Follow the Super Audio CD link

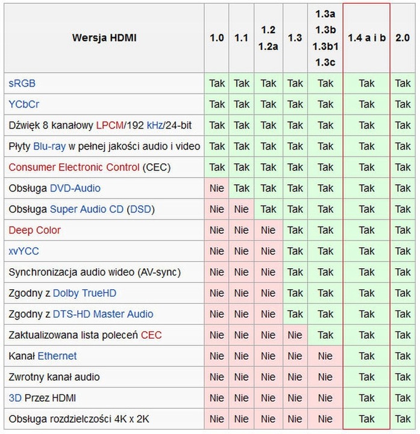coord(87,209)
